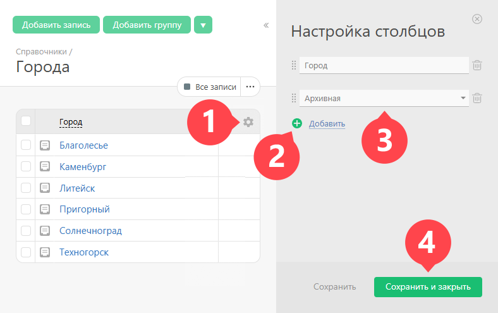Click Добавить запись button

click(x=56, y=25)
